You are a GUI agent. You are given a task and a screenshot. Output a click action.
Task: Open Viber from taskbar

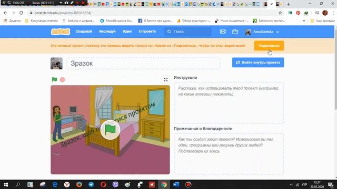coord(115,184)
